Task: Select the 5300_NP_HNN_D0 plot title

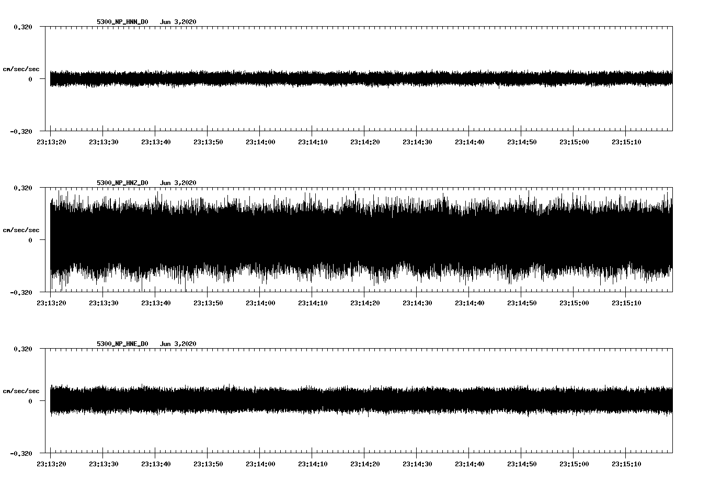Action: coord(122,21)
